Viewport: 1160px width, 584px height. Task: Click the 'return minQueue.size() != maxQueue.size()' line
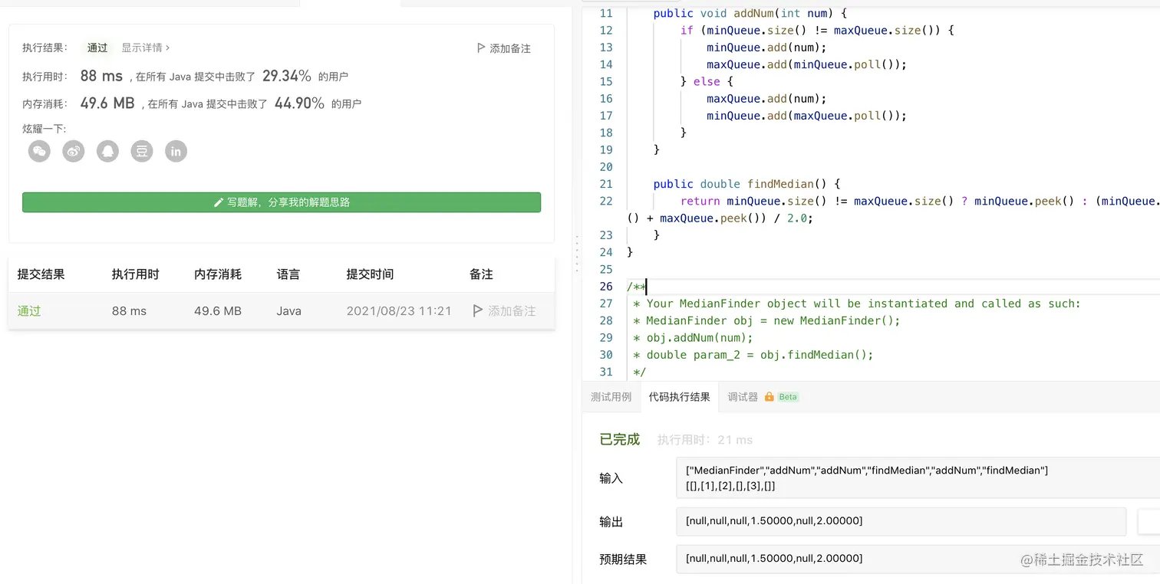pyautogui.click(x=920, y=201)
